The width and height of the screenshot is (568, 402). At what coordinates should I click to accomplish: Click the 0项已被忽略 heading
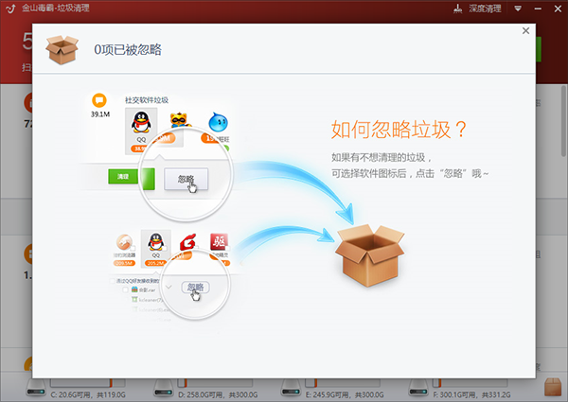(128, 49)
